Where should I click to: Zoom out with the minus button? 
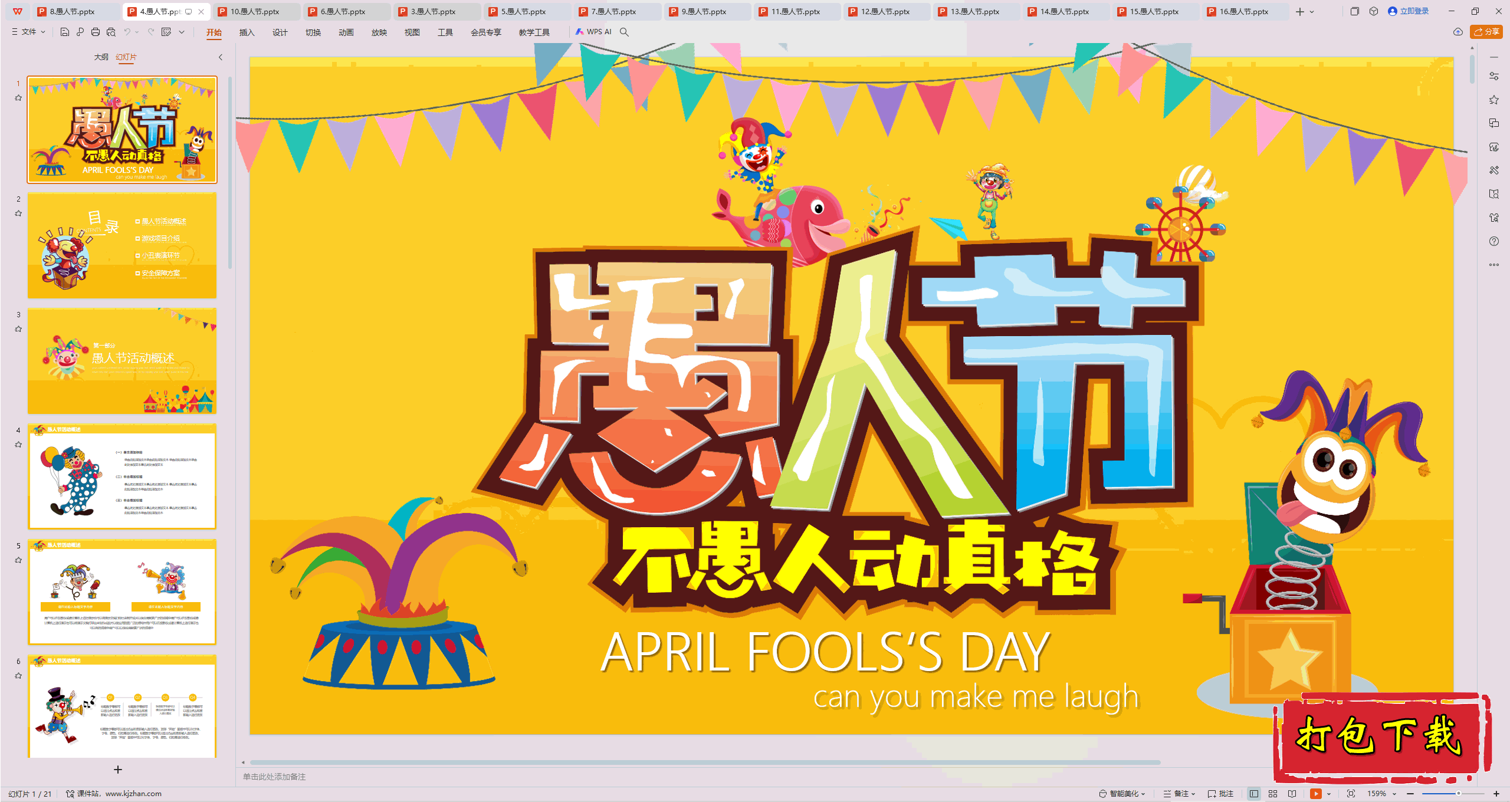tap(1410, 794)
